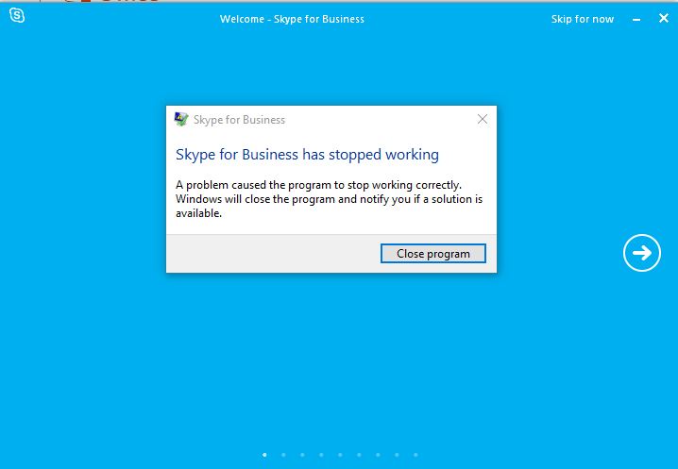Screen dimensions: 678x469
Task: Select the second welcome page dot
Action: click(x=283, y=455)
